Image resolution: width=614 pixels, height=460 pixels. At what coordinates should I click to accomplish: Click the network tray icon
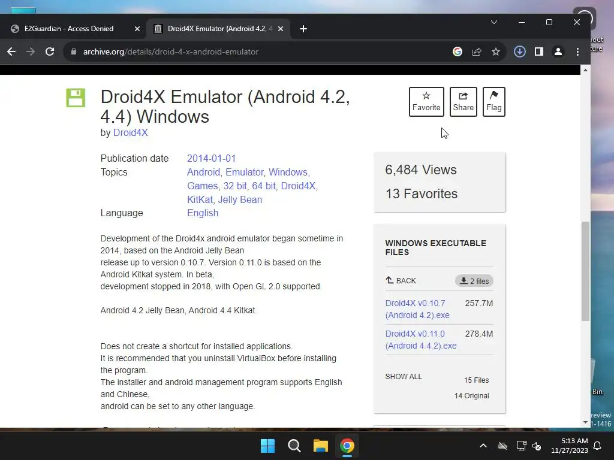tap(521, 446)
